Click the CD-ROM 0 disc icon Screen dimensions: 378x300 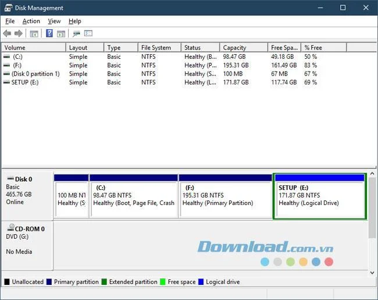coord(11,228)
